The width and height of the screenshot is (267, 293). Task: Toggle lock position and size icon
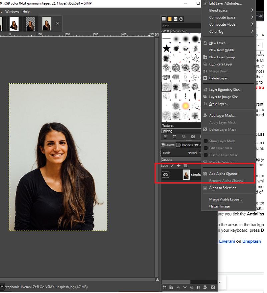179,166
